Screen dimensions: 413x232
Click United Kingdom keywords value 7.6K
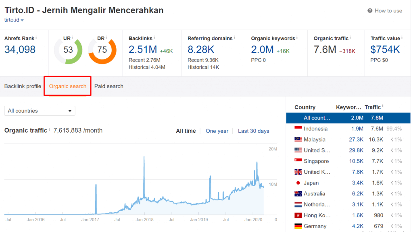pos(358,172)
